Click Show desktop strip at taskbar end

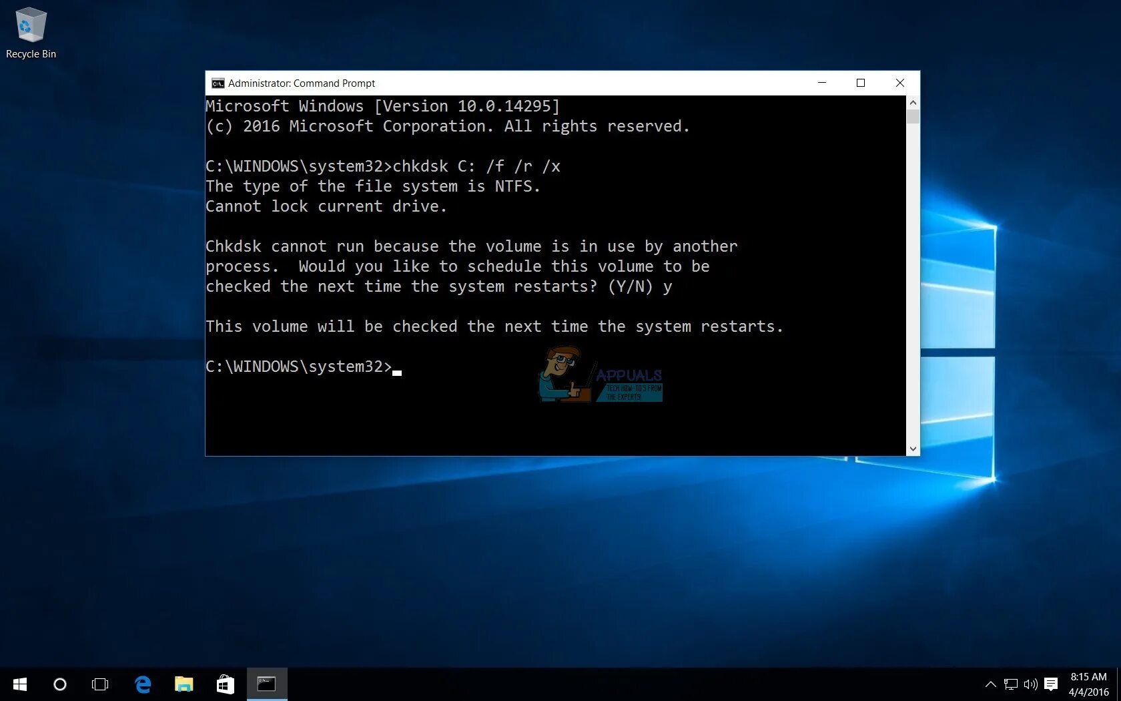(x=1119, y=684)
